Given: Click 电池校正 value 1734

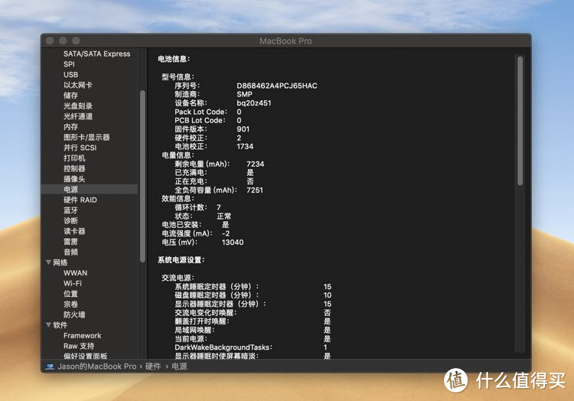Looking at the screenshot, I should click(x=245, y=146).
